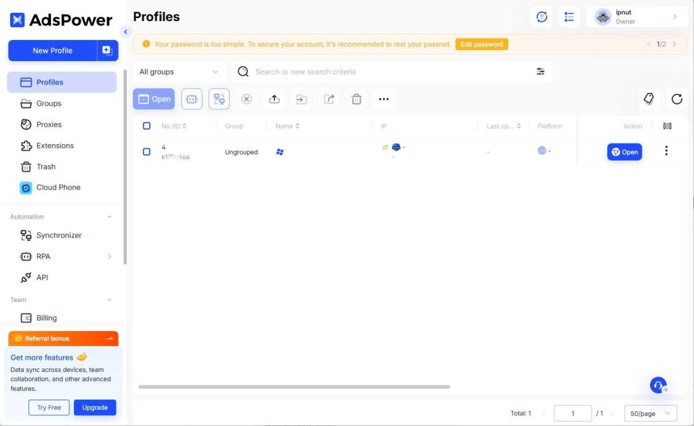Click the column settings icon in table header
The width and height of the screenshot is (694, 426).
pos(667,126)
